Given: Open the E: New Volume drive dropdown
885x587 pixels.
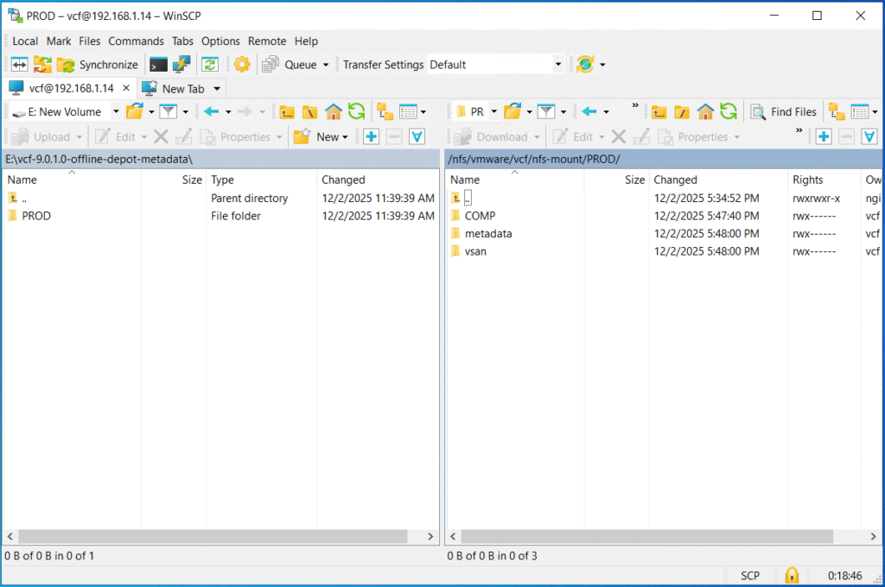Looking at the screenshot, I should click(x=116, y=111).
